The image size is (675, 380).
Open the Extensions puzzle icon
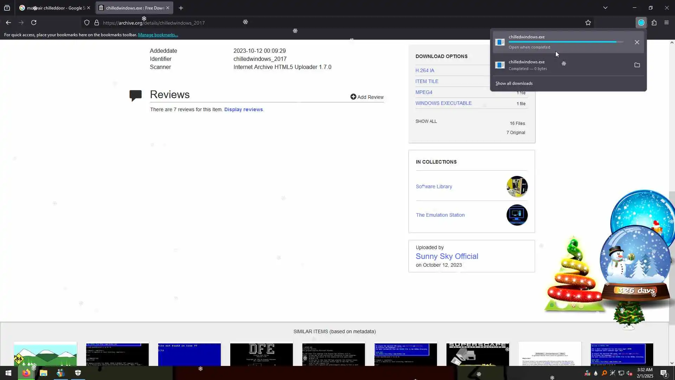[x=654, y=23]
